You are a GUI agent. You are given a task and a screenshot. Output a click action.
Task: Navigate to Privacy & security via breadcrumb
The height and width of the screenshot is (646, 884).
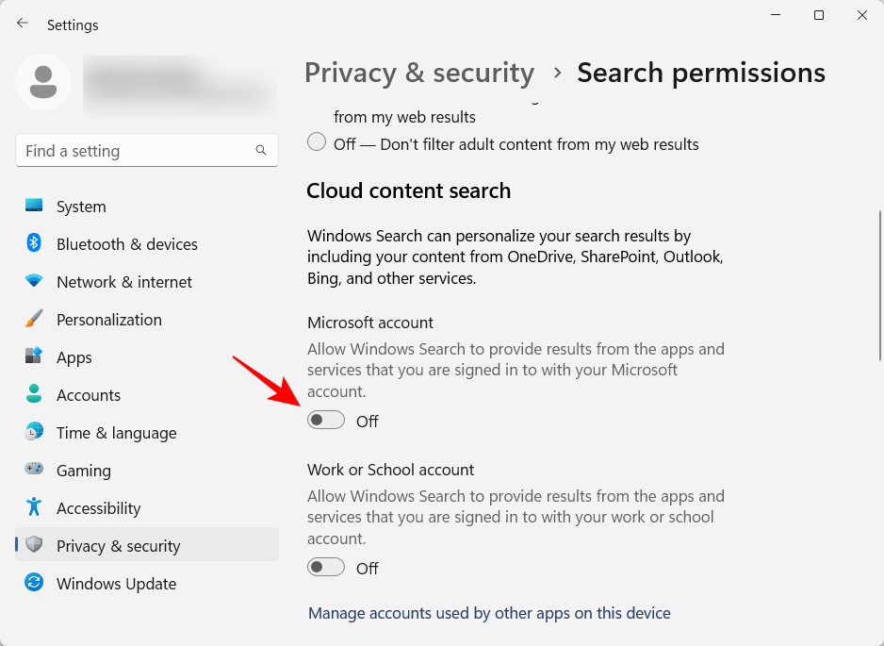pos(418,73)
